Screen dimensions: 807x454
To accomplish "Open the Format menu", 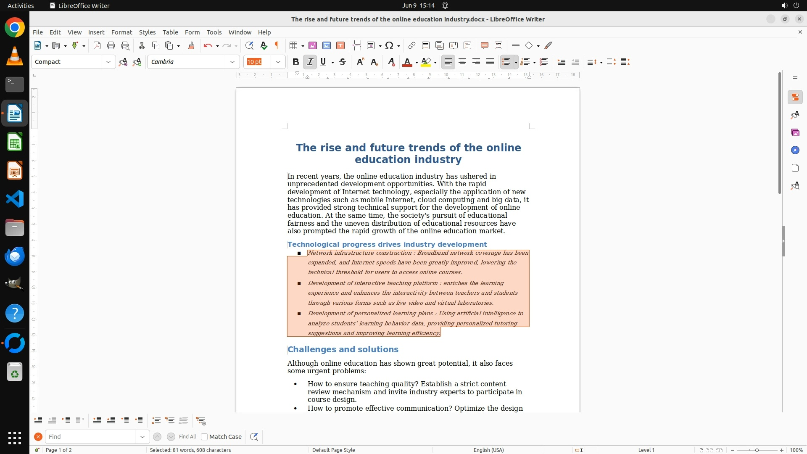I will (121, 32).
